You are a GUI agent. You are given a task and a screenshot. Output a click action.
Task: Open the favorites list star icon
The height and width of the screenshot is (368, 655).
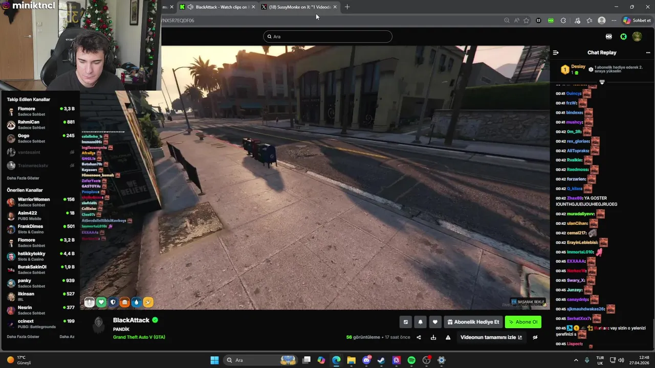pos(589,20)
